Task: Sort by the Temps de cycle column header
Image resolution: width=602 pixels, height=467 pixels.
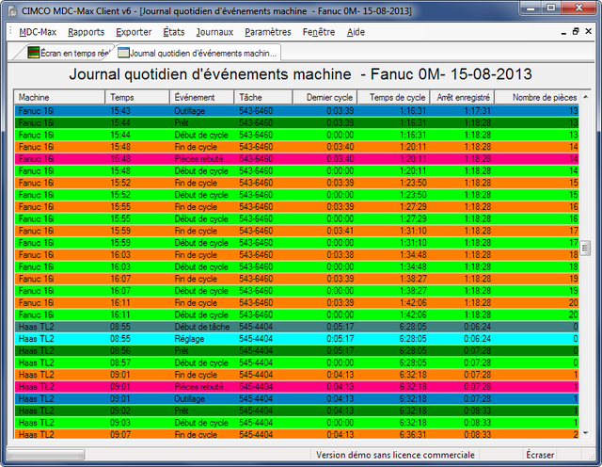Action: [394, 97]
